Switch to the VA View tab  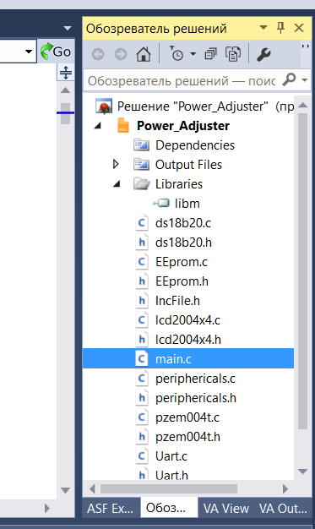226,508
